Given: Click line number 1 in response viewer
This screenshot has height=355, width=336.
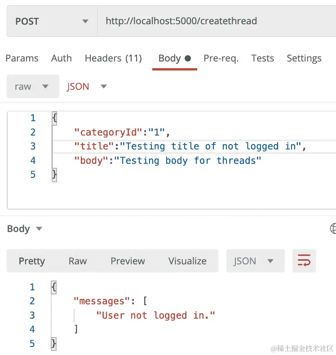Looking at the screenshot, I should 32,287.
